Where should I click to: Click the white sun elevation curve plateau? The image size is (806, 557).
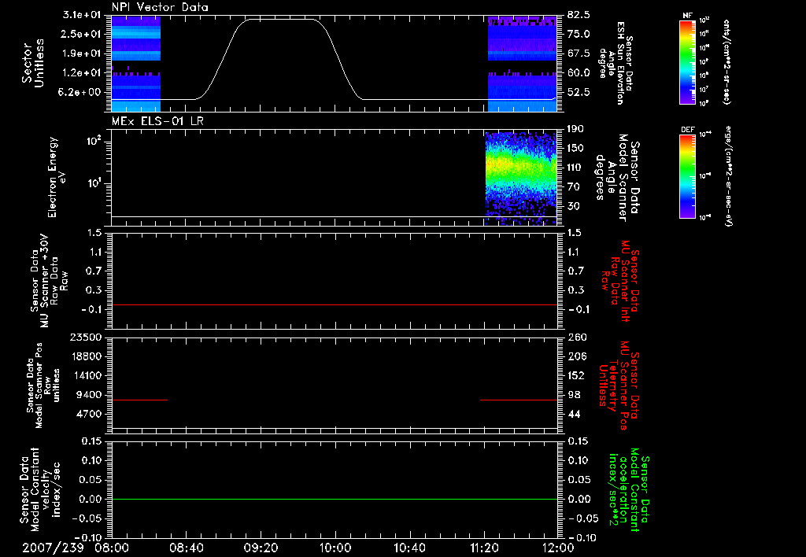coord(280,20)
